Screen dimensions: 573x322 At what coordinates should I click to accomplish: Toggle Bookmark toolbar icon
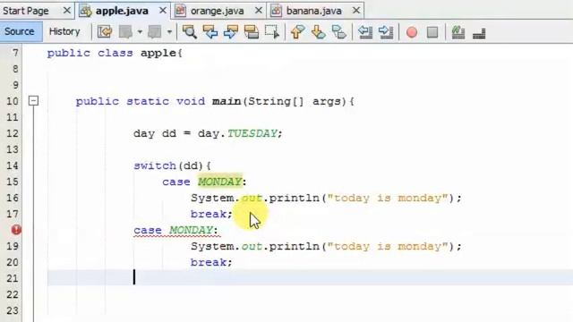click(x=339, y=32)
